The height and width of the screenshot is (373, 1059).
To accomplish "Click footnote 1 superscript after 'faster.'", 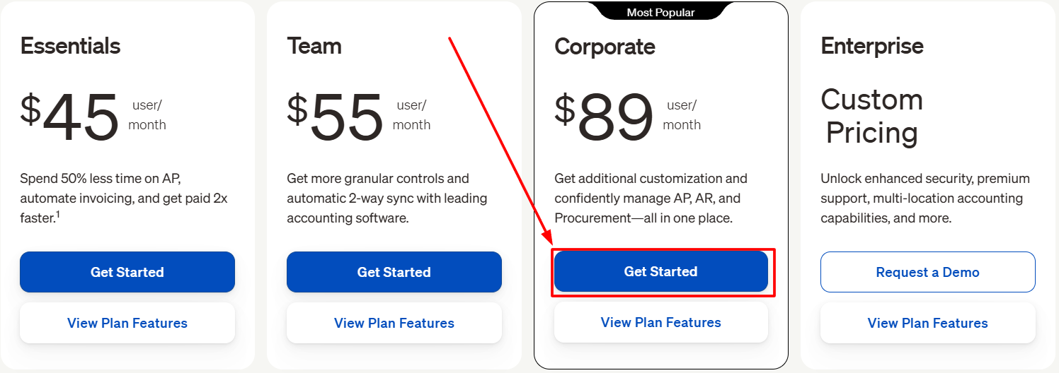I will (57, 215).
